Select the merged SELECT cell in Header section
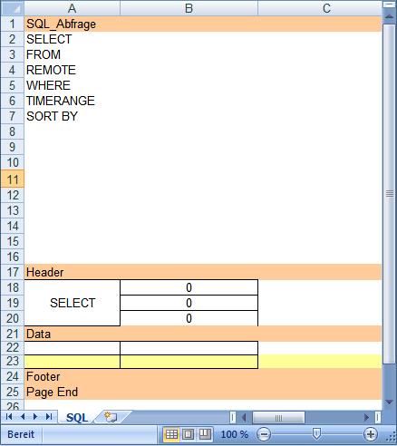Image resolution: width=397 pixels, height=446 pixels. click(x=73, y=303)
